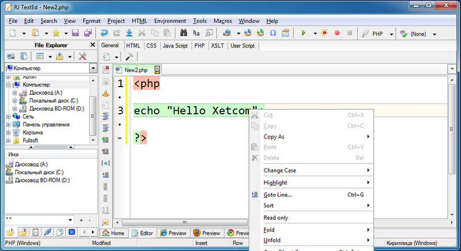This screenshot has width=461, height=251.
Task: Expand the Fullsoft folder node
Action: click(x=8, y=141)
